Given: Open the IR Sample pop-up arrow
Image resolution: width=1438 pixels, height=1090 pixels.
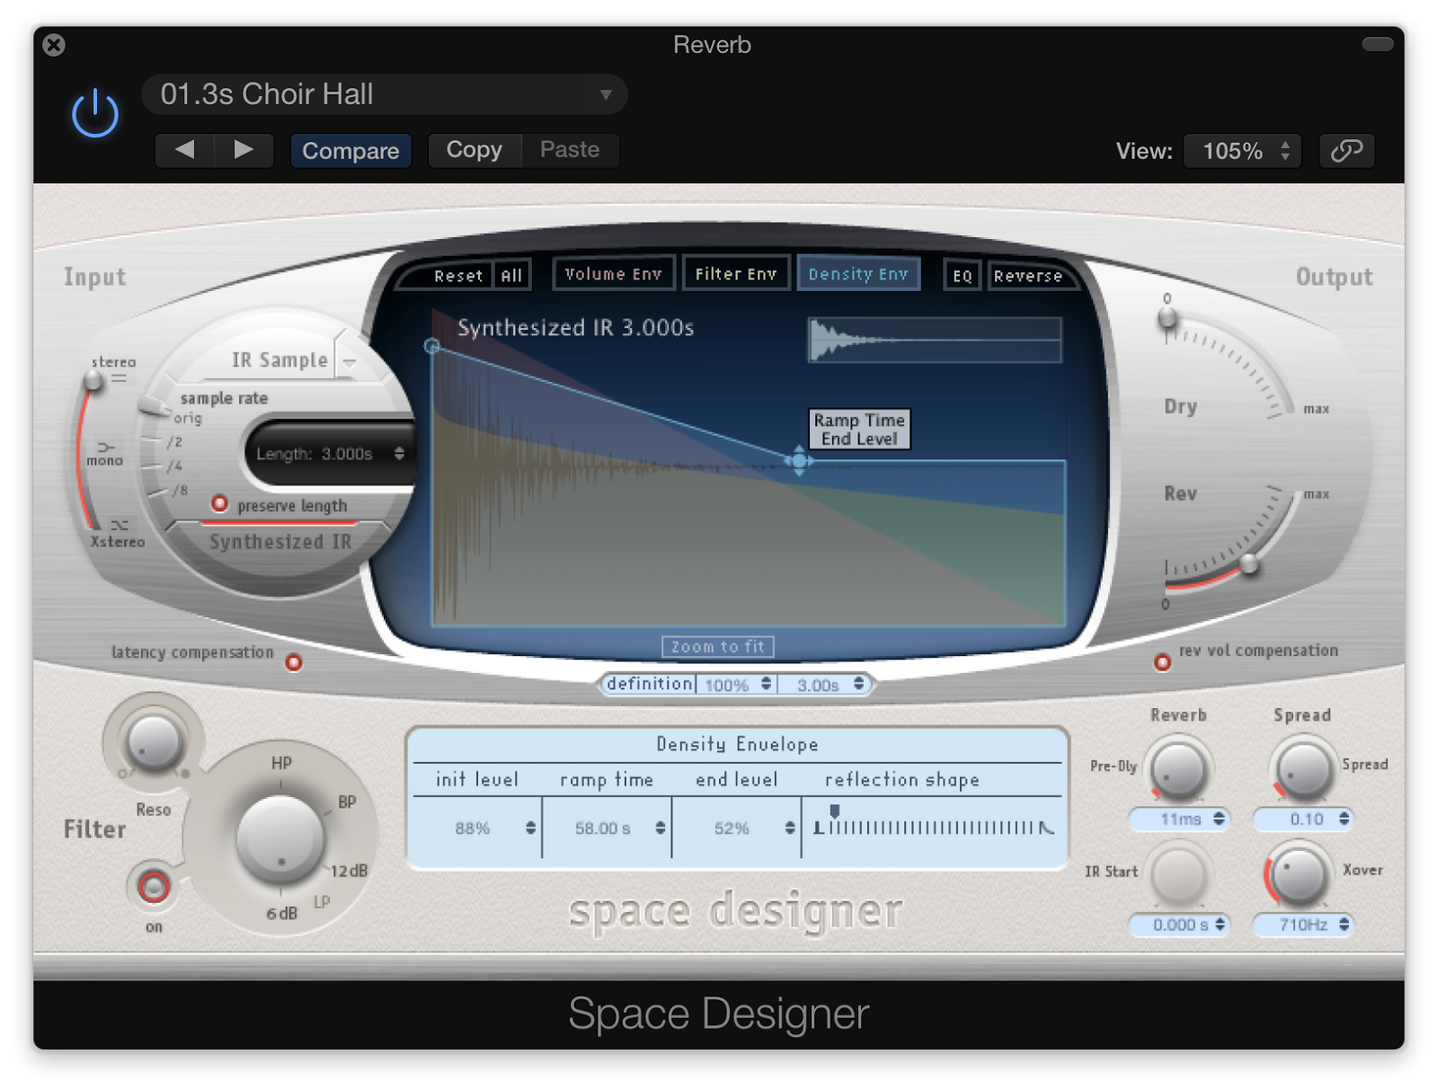Looking at the screenshot, I should coord(349,362).
